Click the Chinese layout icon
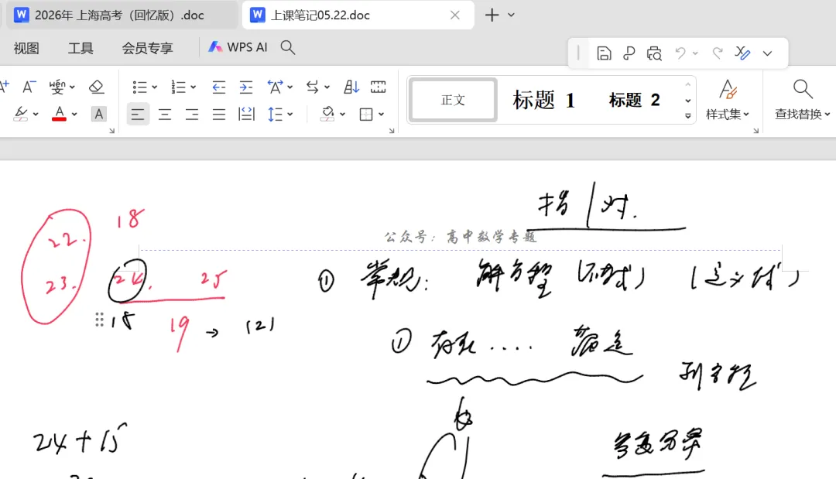Viewport: 836px width, 479px height. pyautogui.click(x=275, y=87)
